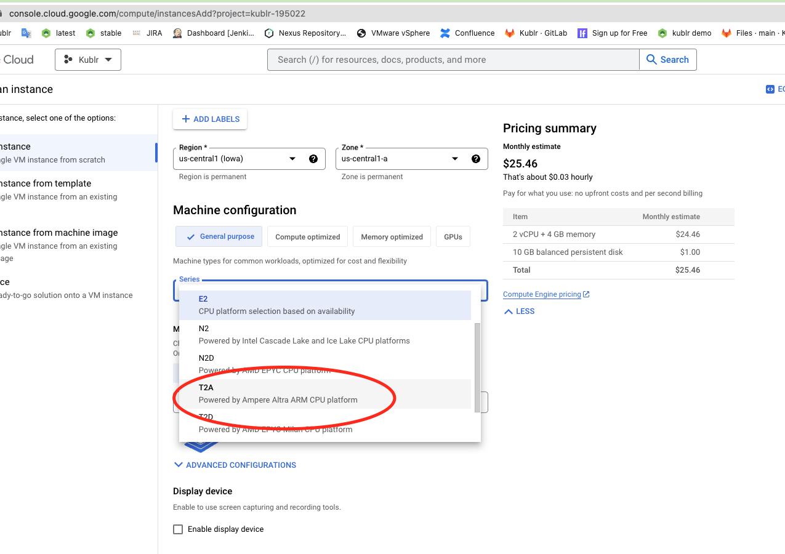Open the Kublr project dropdown

pyautogui.click(x=88, y=60)
